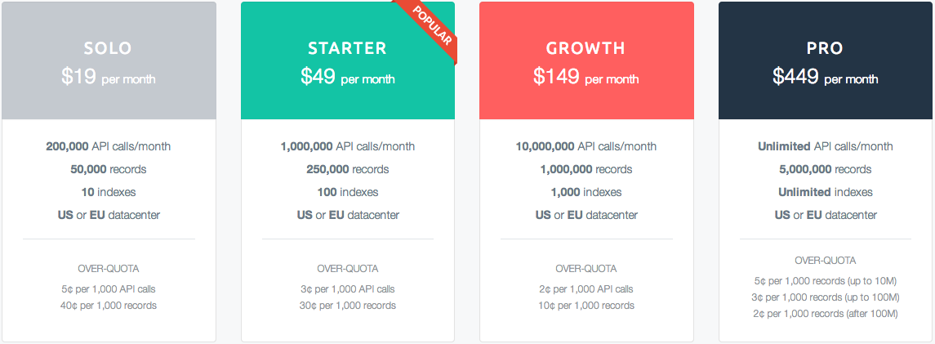Image resolution: width=935 pixels, height=344 pixels.
Task: Click the $19 per month price
Action: 108,77
